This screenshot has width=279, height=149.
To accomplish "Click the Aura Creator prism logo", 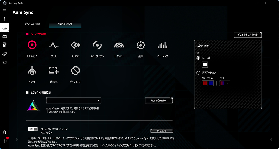I will tap(33, 106).
